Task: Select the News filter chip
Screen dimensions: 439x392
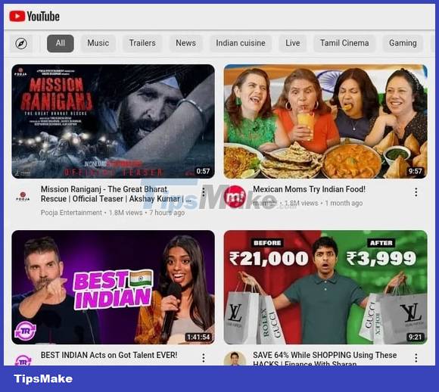Action: click(x=185, y=43)
